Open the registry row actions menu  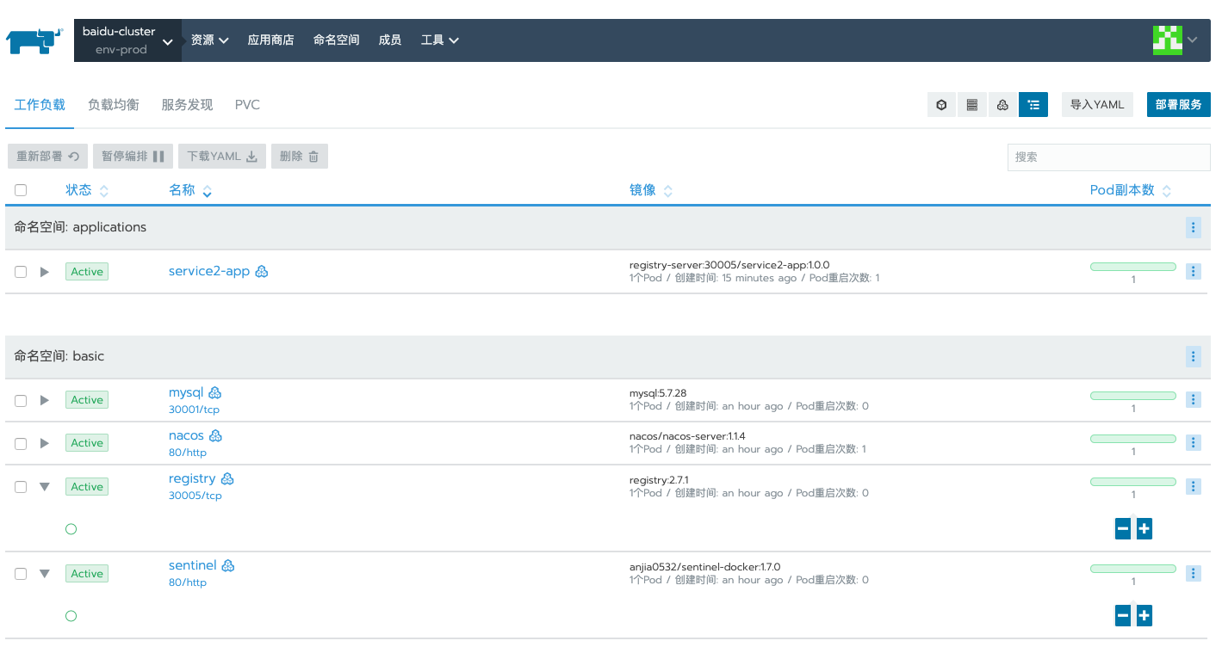point(1194,486)
